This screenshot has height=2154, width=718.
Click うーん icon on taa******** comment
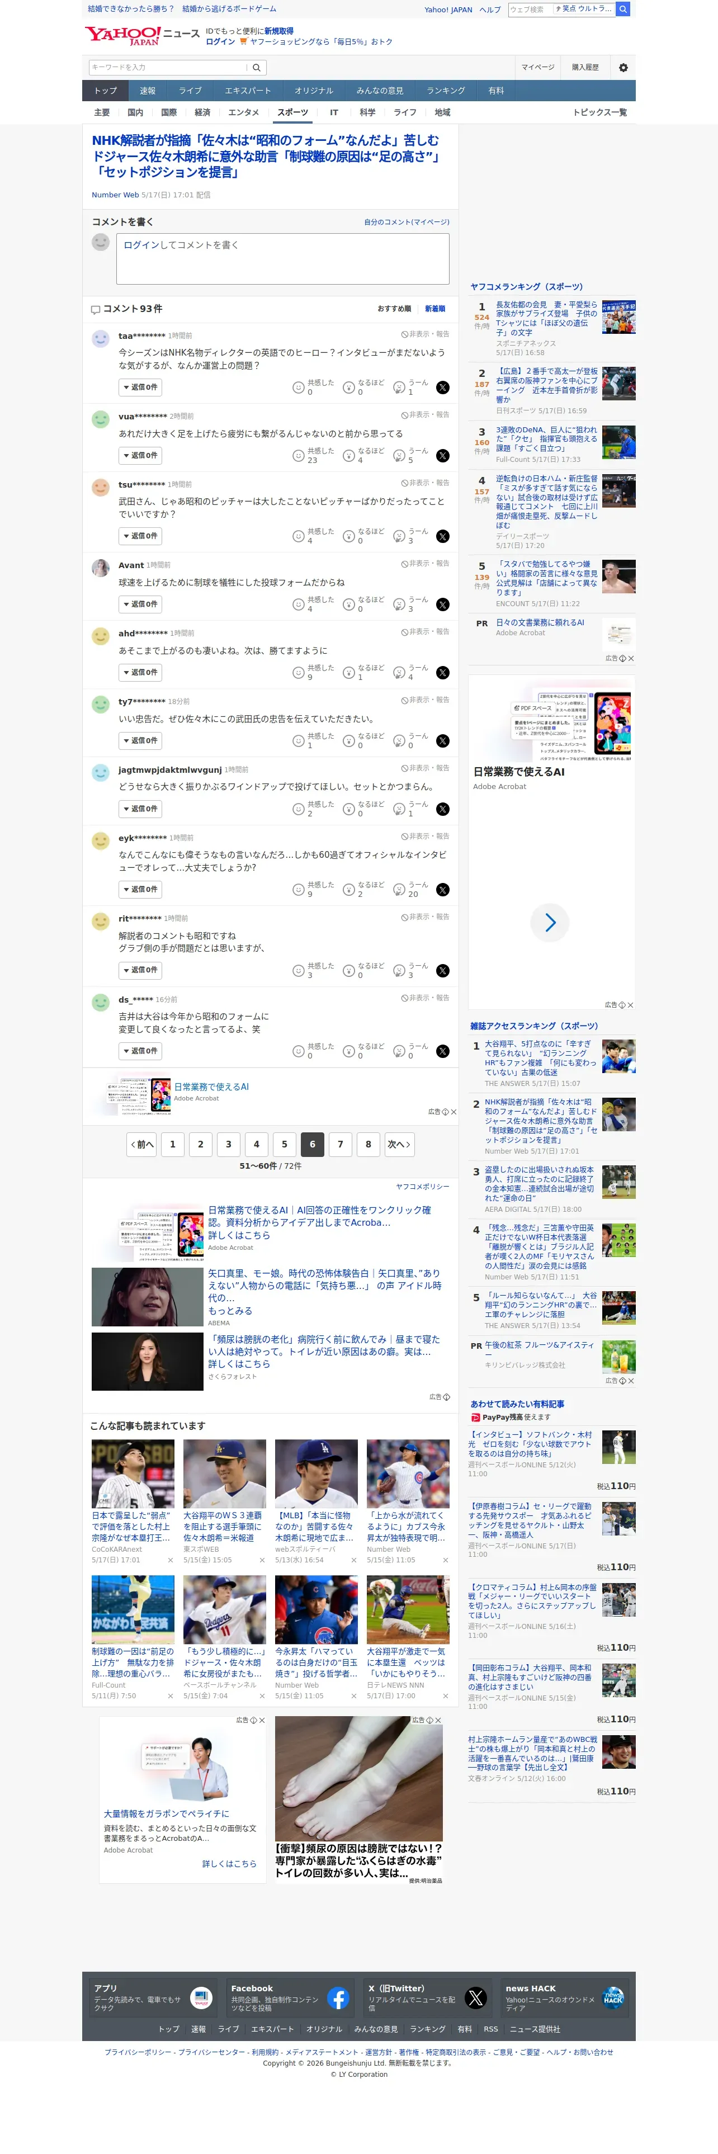pyautogui.click(x=399, y=387)
